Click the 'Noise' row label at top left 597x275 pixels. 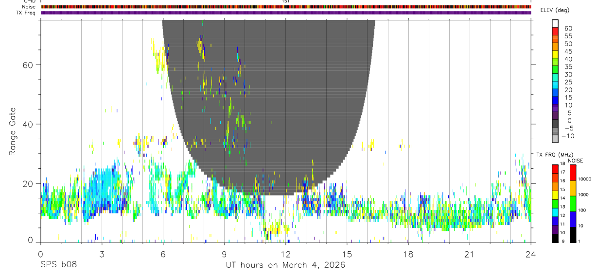[x=30, y=7]
